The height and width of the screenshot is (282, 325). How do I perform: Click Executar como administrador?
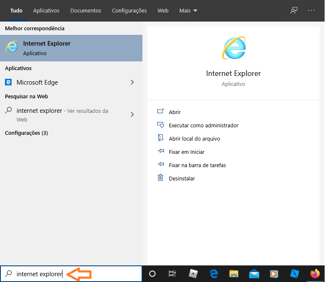[203, 125]
